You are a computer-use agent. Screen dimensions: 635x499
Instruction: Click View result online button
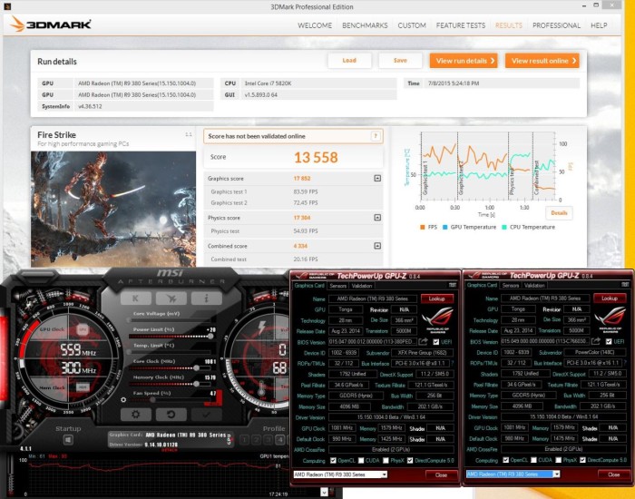(x=542, y=61)
